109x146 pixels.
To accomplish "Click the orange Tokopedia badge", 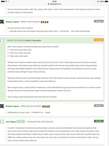I will coord(99,40).
